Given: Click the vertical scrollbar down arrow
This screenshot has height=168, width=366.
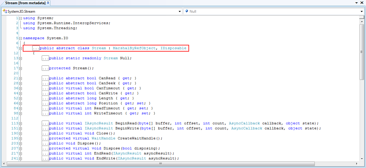Looking at the screenshot, I should tap(362, 159).
